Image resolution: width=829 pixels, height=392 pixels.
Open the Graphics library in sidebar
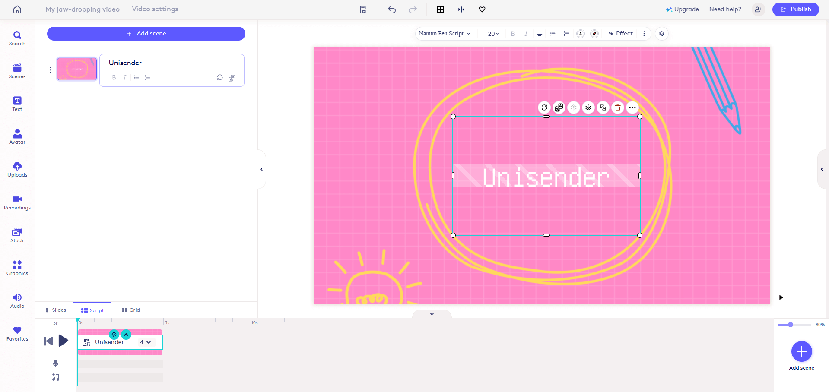click(17, 268)
